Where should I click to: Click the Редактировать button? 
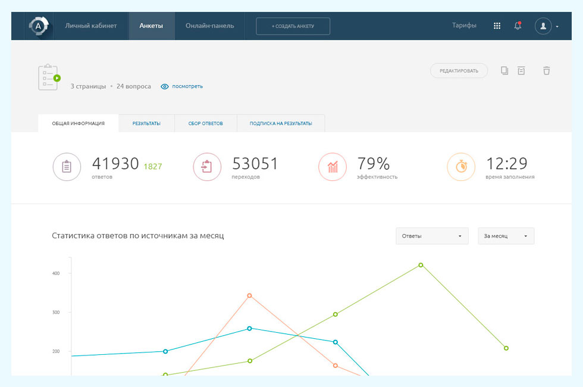(459, 71)
